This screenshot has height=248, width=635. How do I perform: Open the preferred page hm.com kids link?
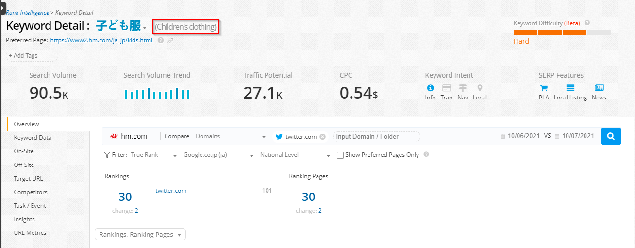tap(101, 40)
